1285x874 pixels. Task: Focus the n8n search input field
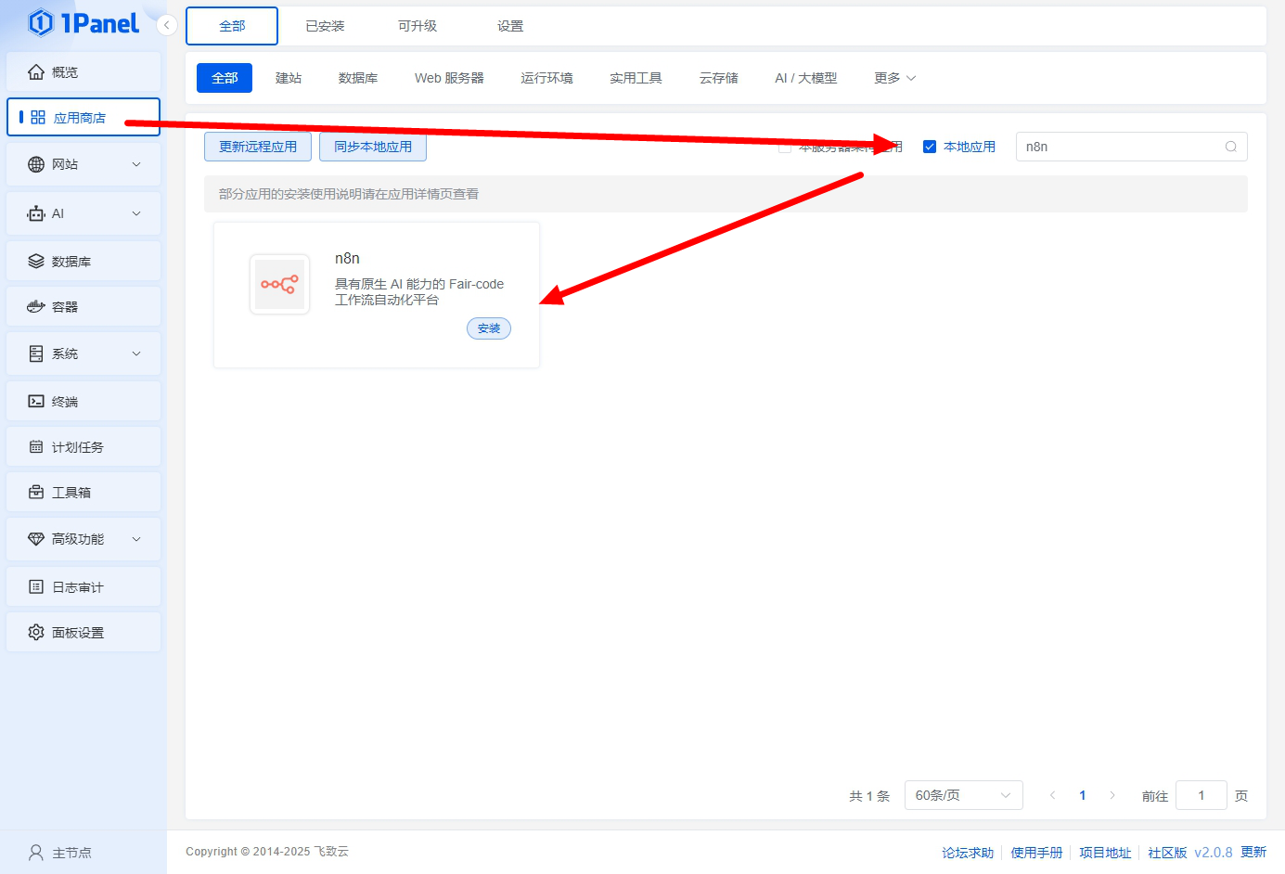click(1132, 147)
